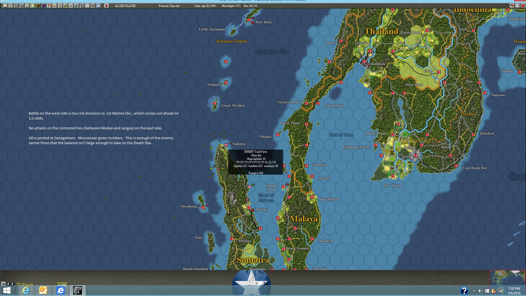
Task: Toggle the blue aircraft display icon
Action: pyautogui.click(x=43, y=5)
